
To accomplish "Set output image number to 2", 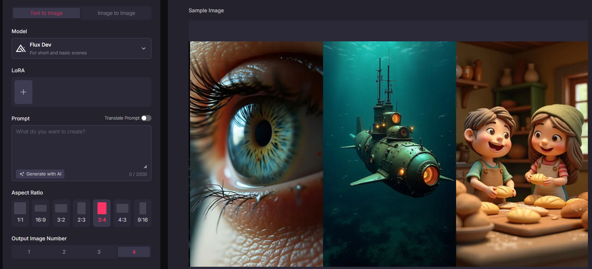I will (64, 252).
